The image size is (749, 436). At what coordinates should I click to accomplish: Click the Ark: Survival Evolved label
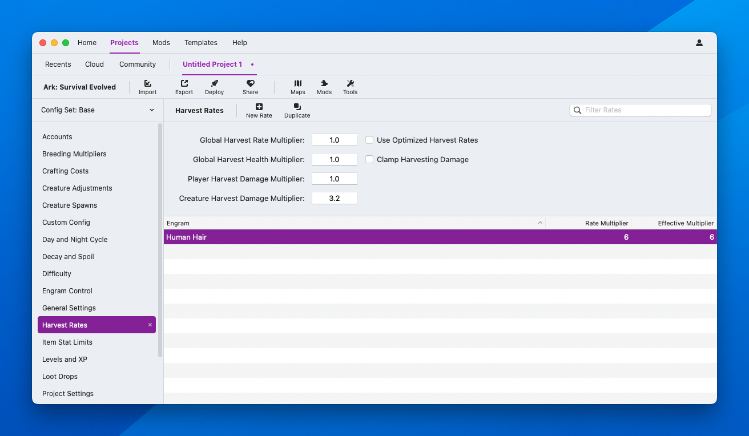pos(79,87)
